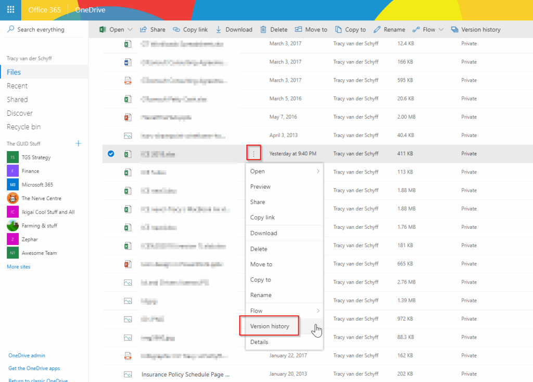533x382 pixels.
Task: Click the Farming & stuff site icon
Action: click(11, 225)
